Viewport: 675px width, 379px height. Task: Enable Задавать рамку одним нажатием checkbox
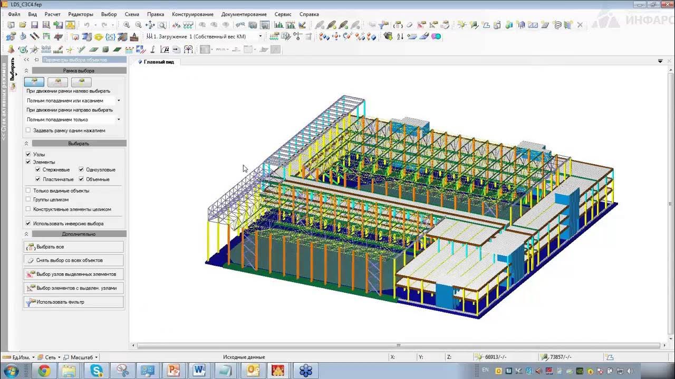28,130
